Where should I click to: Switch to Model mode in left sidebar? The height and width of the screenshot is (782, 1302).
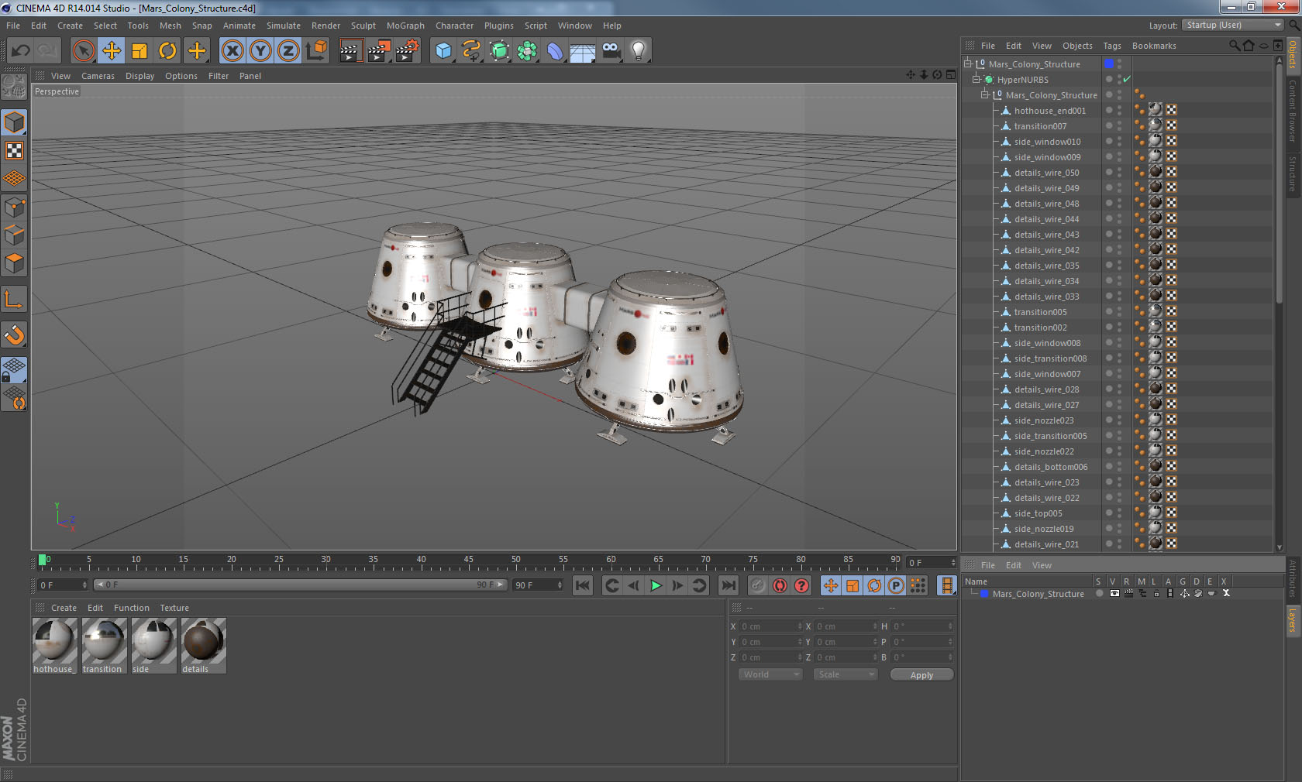click(x=14, y=122)
